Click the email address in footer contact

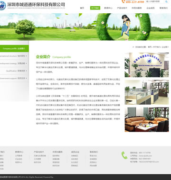coord(149,162)
